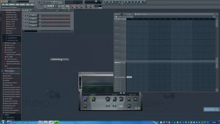The image size is (220, 124).
Task: Open the HELP menu
Action: 32,4
